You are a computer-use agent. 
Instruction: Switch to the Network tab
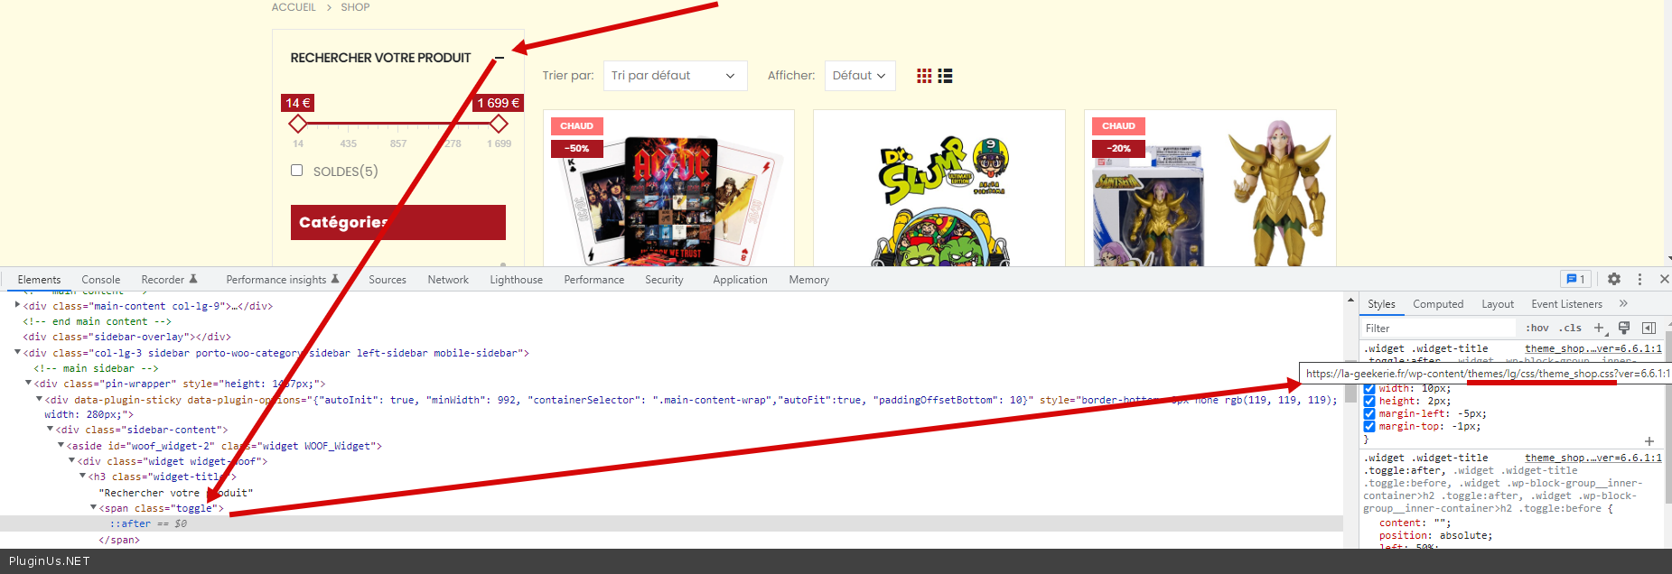pyautogui.click(x=448, y=280)
